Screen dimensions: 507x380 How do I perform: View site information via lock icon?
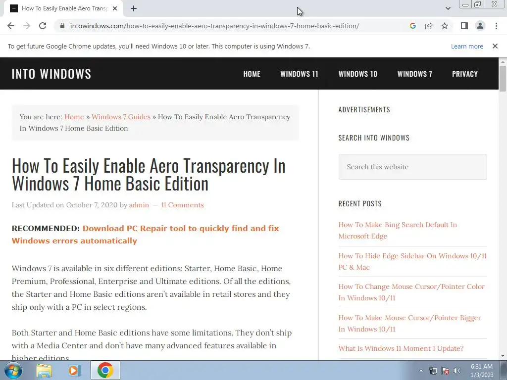point(63,26)
